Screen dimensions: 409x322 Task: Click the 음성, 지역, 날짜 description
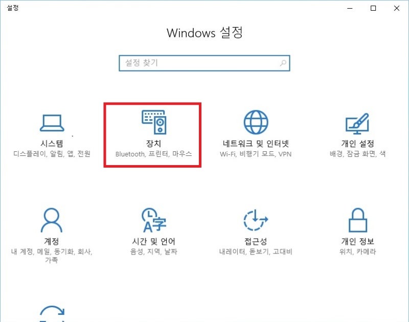pos(153,251)
